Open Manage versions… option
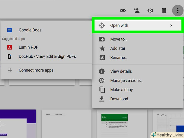184x138 pixels. pos(138,80)
